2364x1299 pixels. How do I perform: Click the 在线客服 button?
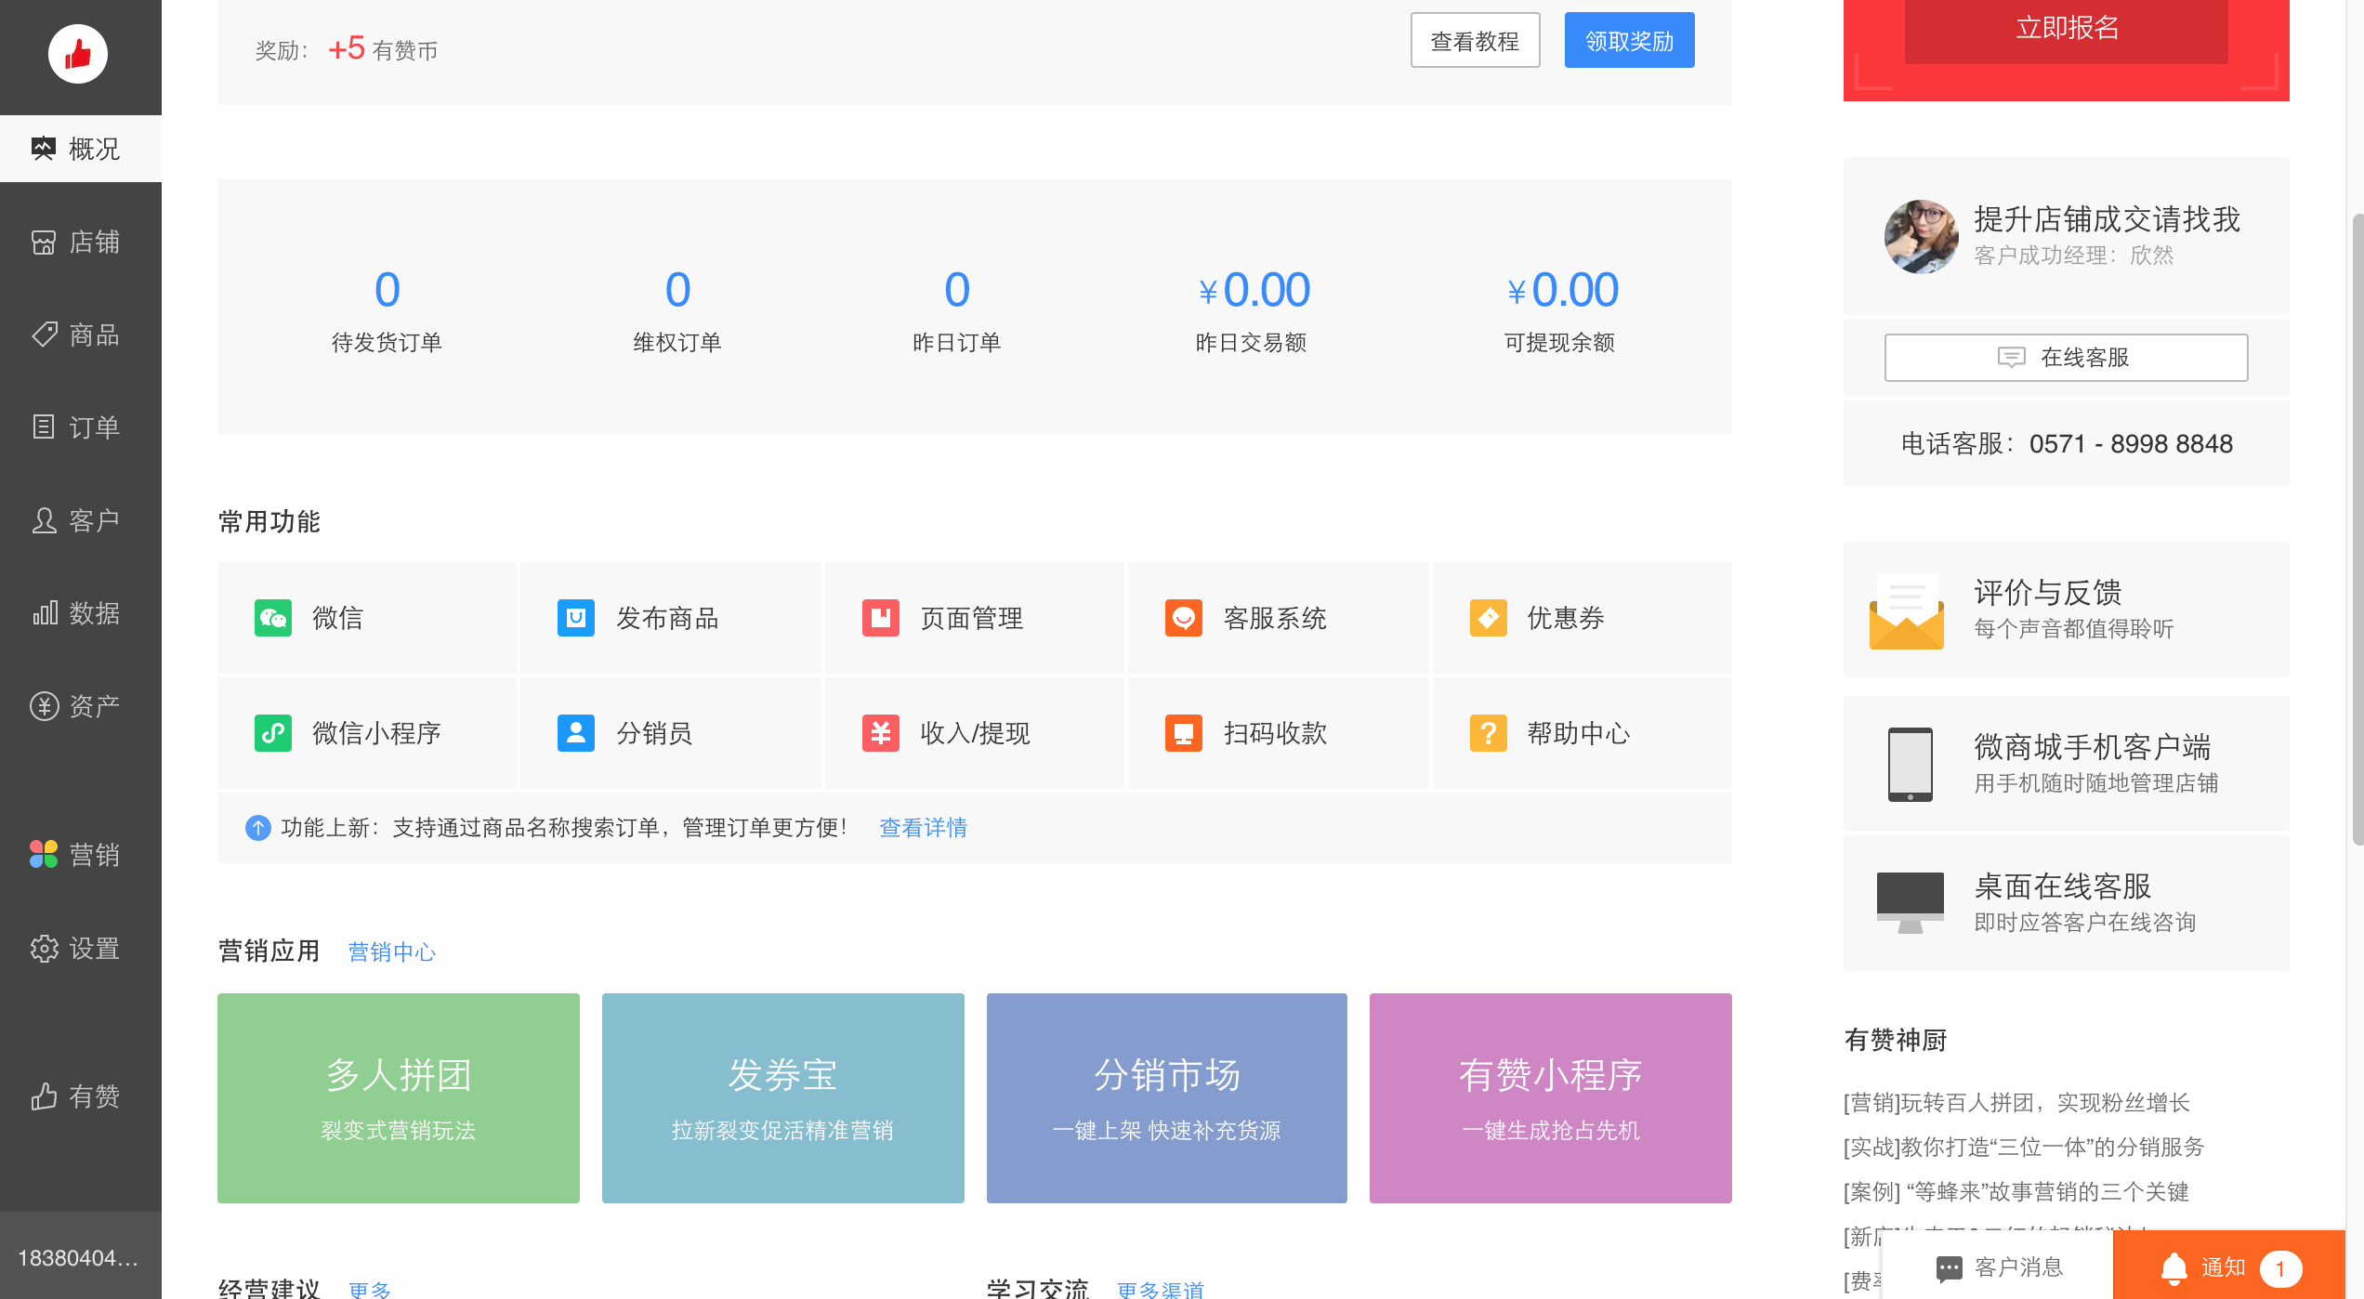tap(2066, 358)
